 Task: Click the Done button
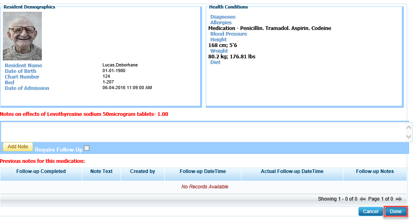[396, 211]
